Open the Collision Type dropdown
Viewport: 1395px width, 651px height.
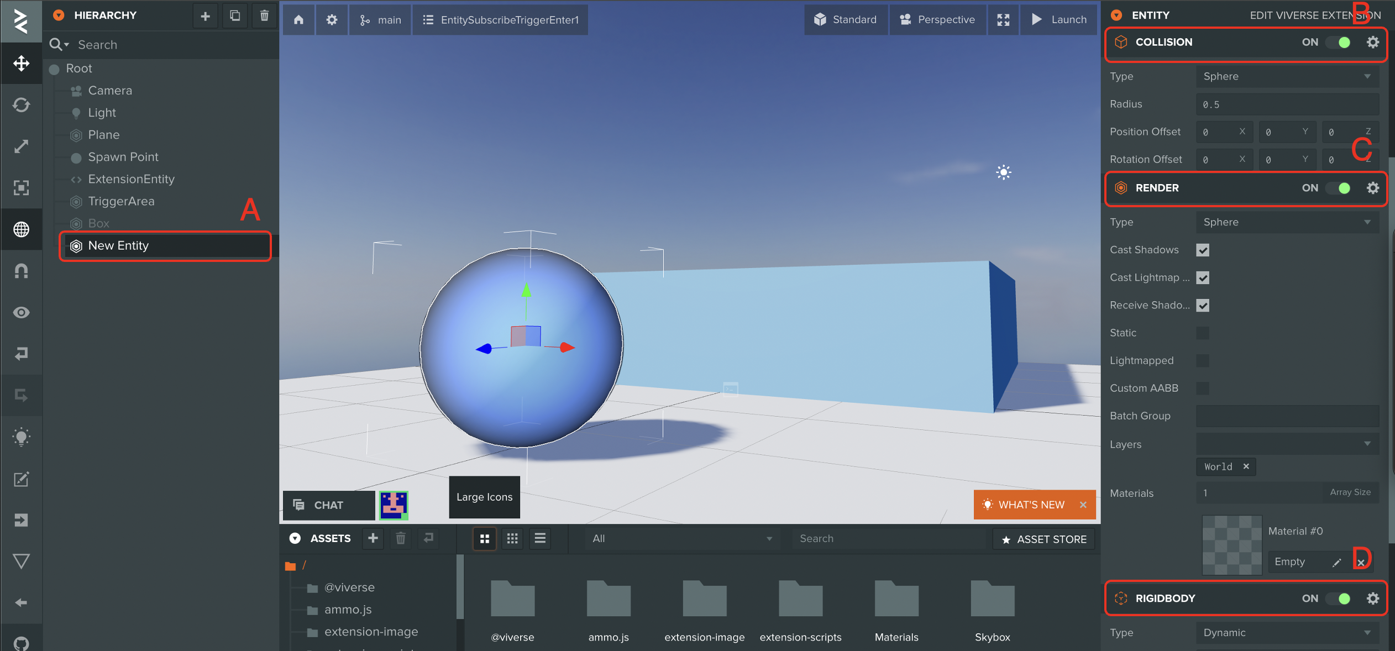pos(1287,76)
